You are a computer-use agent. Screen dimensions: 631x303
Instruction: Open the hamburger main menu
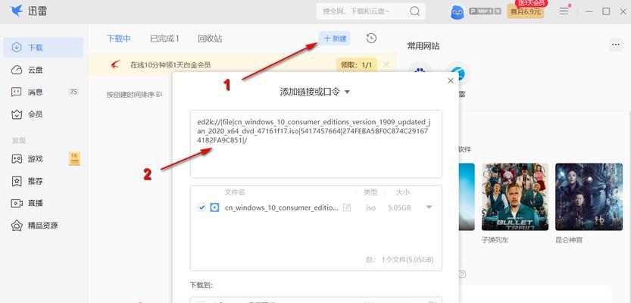pos(564,11)
